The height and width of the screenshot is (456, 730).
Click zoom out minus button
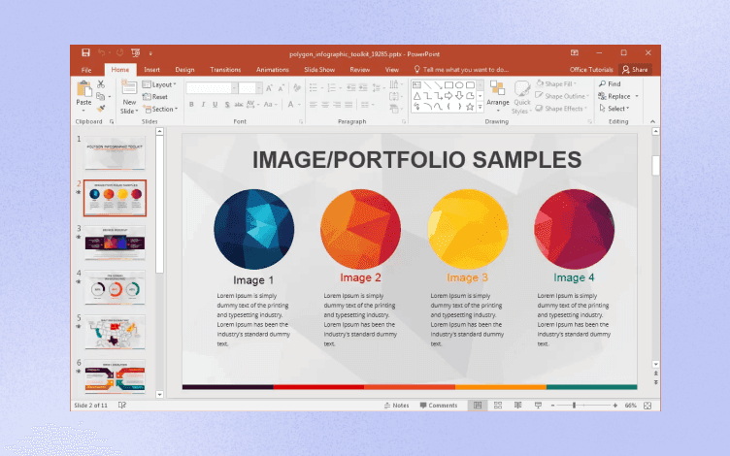tap(552, 406)
